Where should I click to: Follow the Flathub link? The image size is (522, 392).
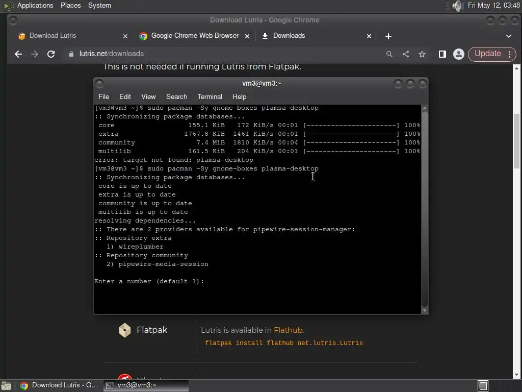pos(288,330)
